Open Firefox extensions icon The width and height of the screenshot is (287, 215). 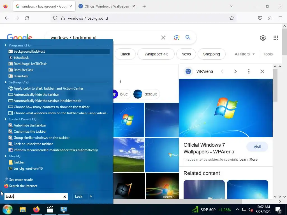[270, 18]
